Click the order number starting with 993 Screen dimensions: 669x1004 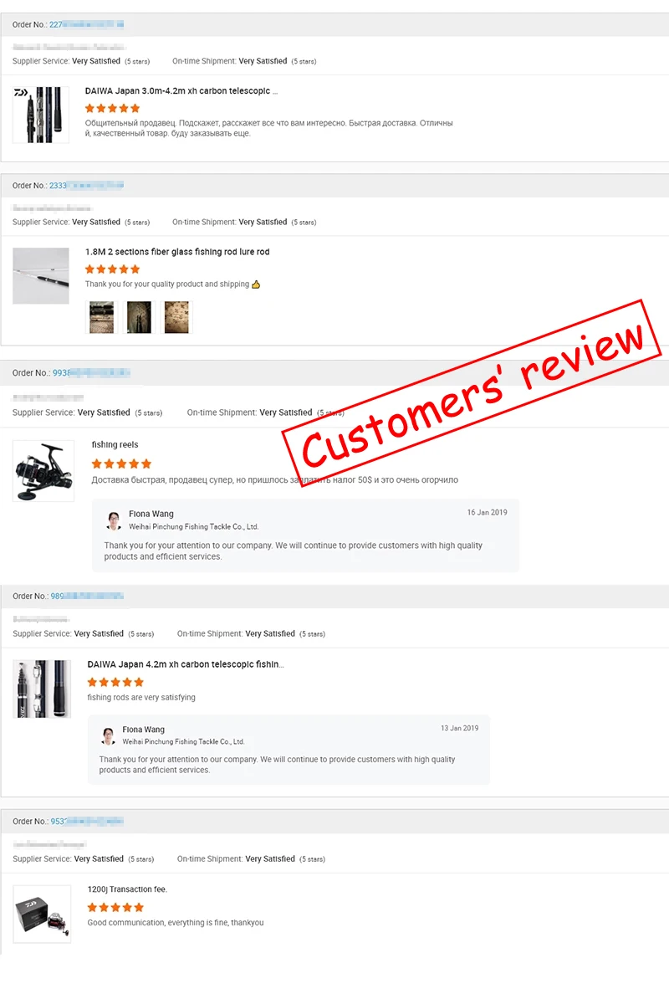point(91,372)
